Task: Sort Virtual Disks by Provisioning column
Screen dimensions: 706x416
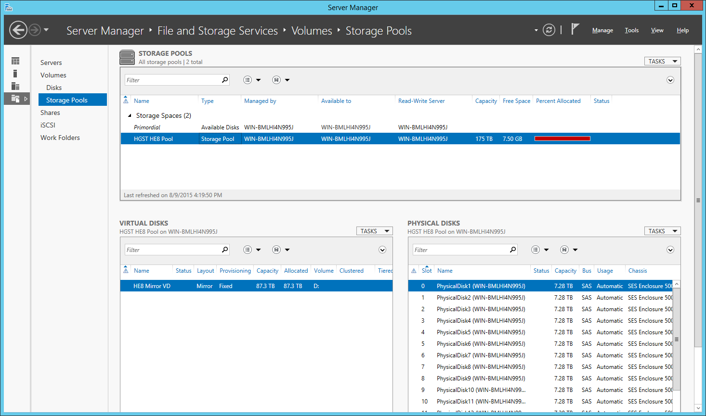Action: 235,271
